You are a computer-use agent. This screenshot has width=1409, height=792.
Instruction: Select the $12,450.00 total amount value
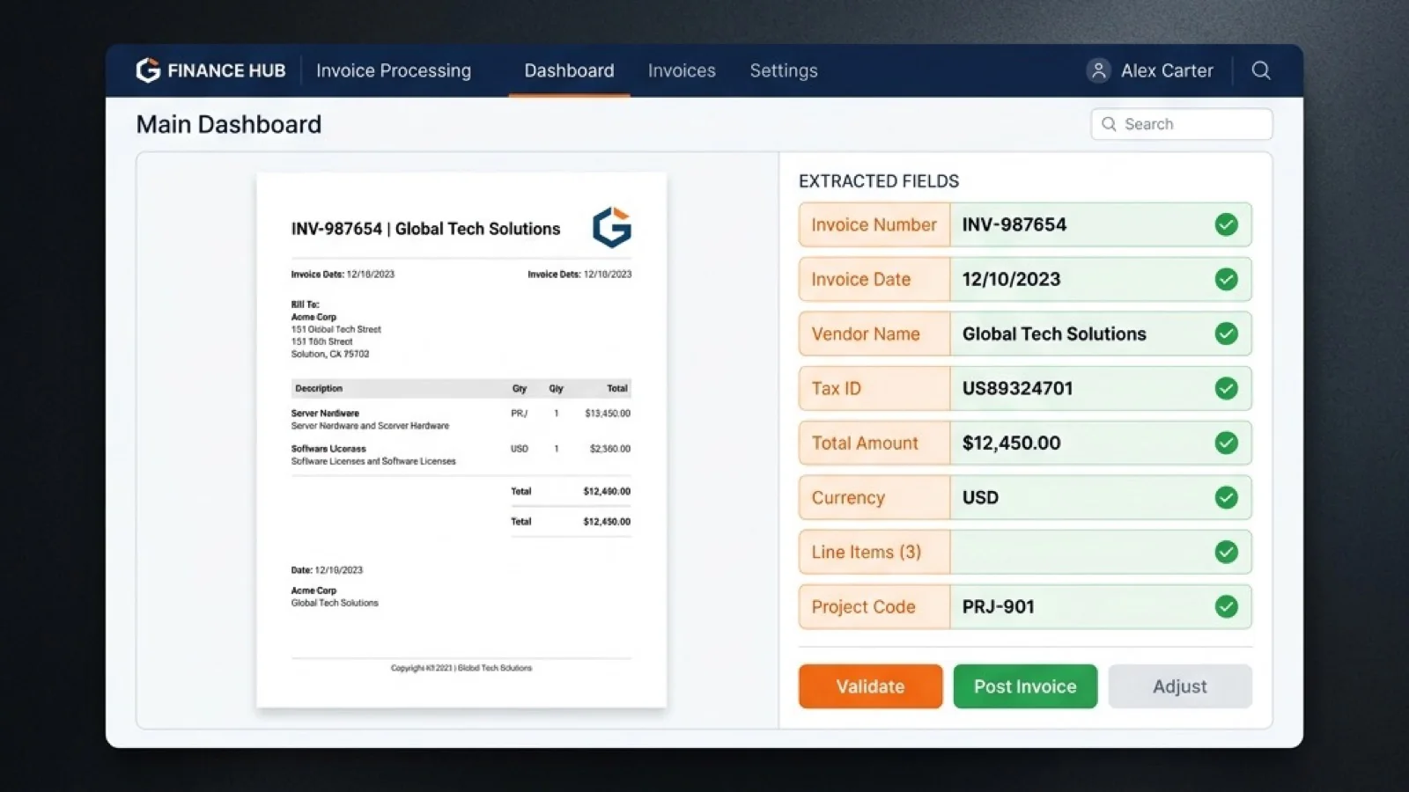[1011, 443]
